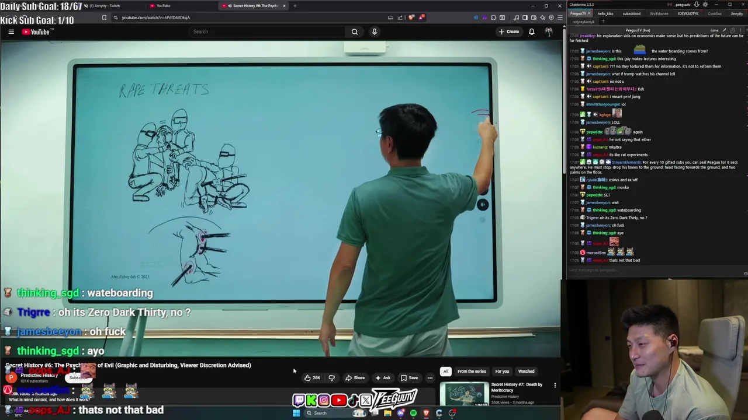The image size is (748, 420).
Task: Open the Windows Start menu
Action: (x=296, y=413)
